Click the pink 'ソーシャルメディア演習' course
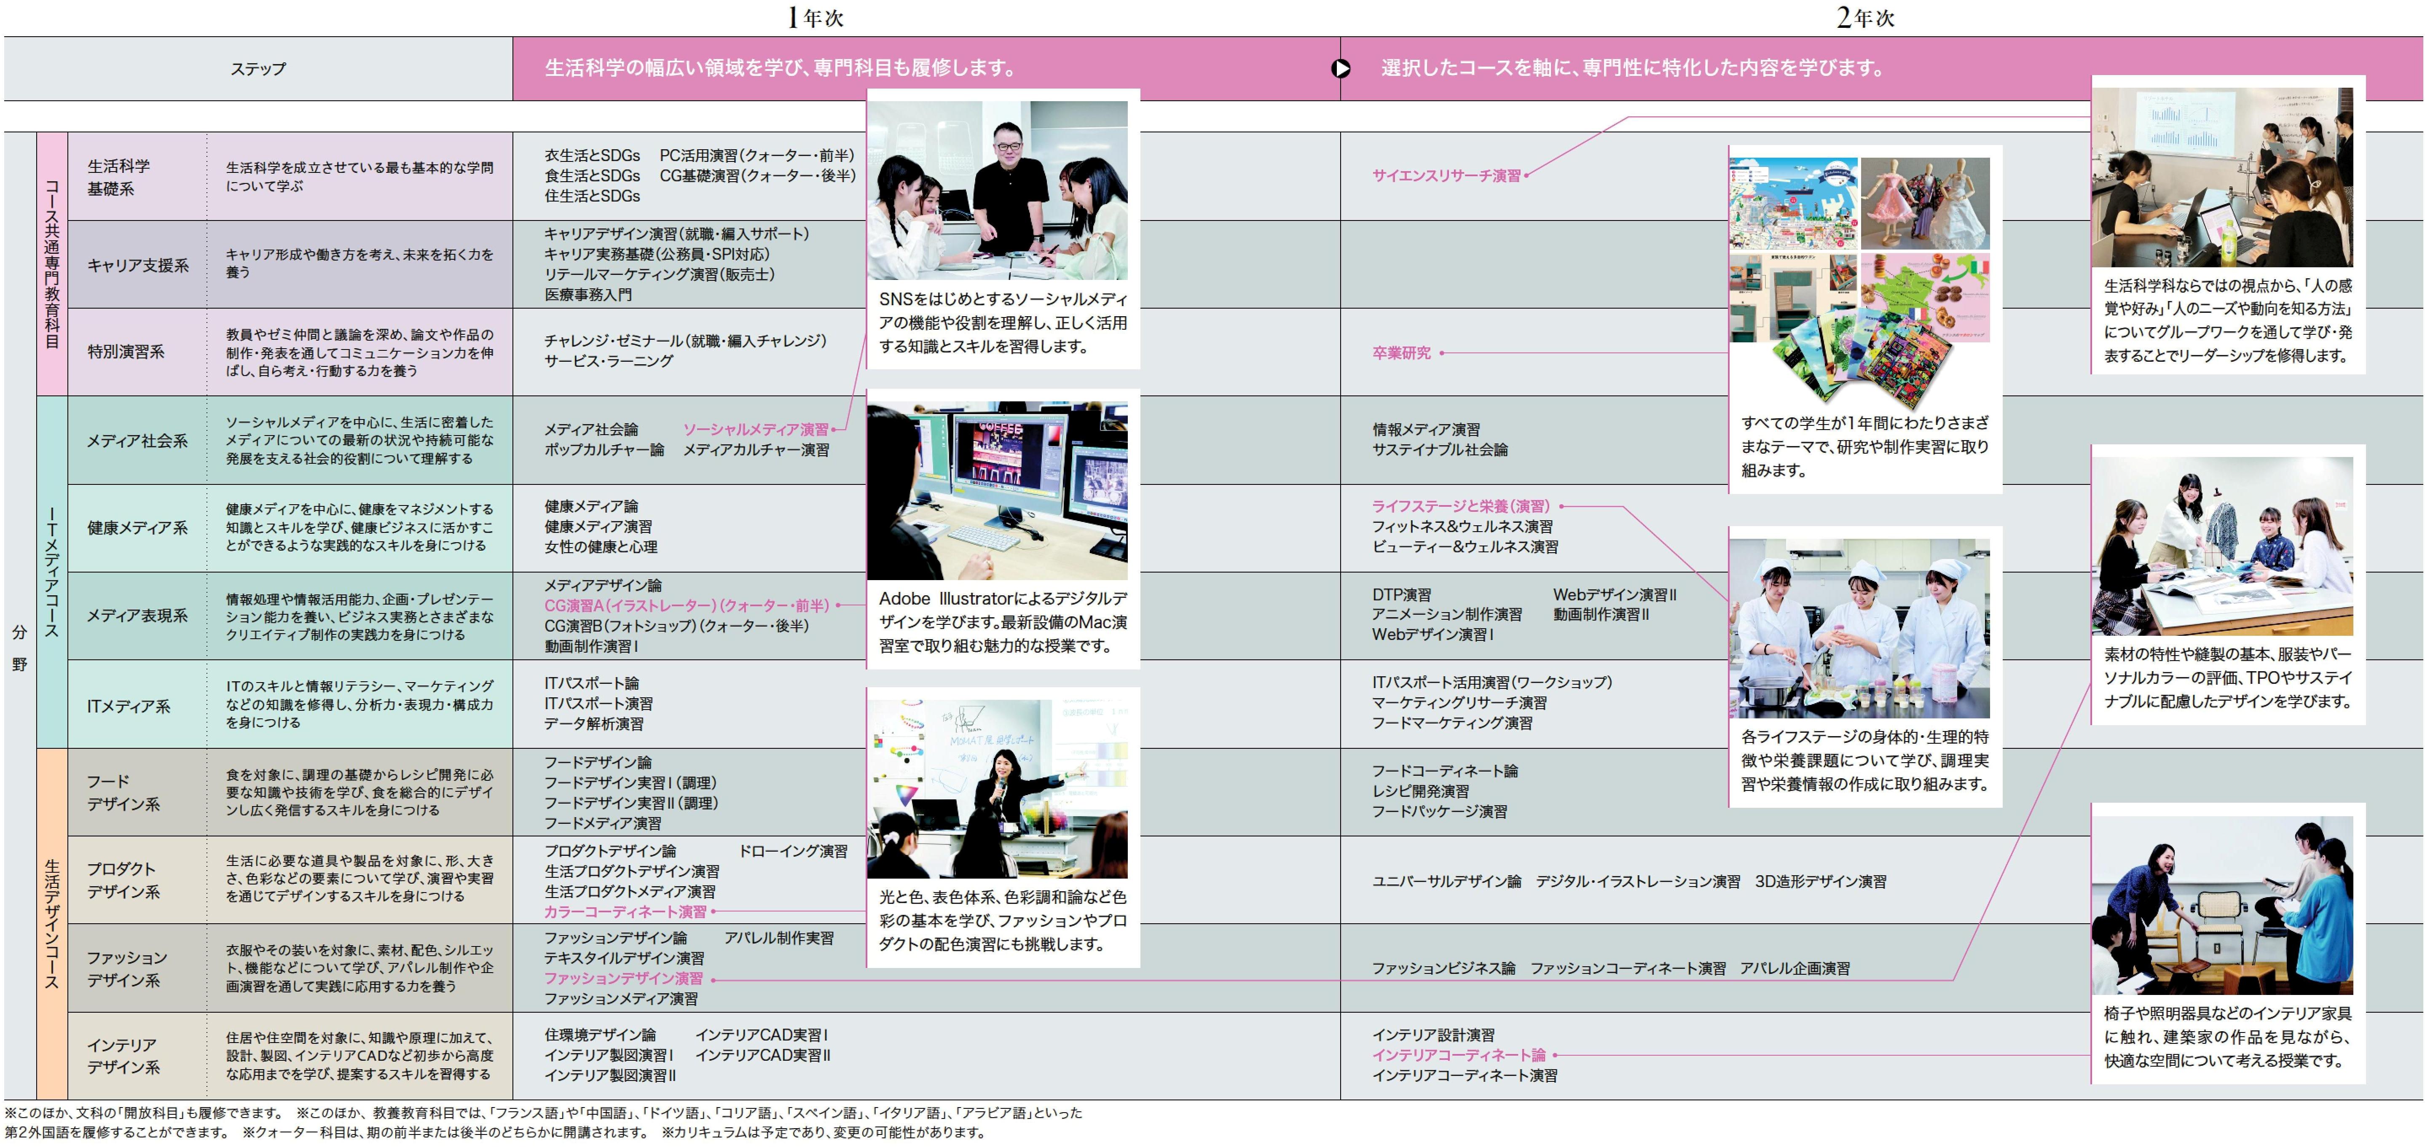The image size is (2425, 1148). pyautogui.click(x=756, y=430)
